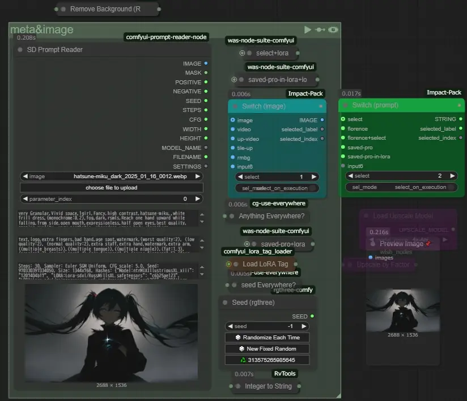Click FILENAME output socket

click(x=206, y=157)
